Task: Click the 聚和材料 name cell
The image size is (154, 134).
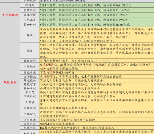Action: tap(30, 25)
